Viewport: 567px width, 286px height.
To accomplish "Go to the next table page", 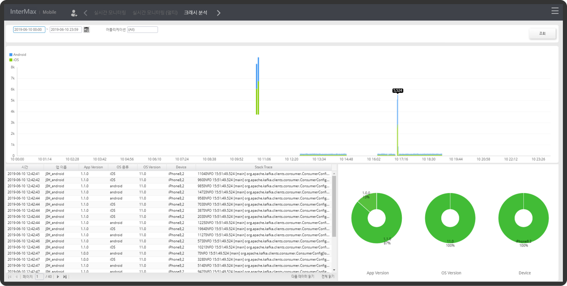I will coord(58,277).
